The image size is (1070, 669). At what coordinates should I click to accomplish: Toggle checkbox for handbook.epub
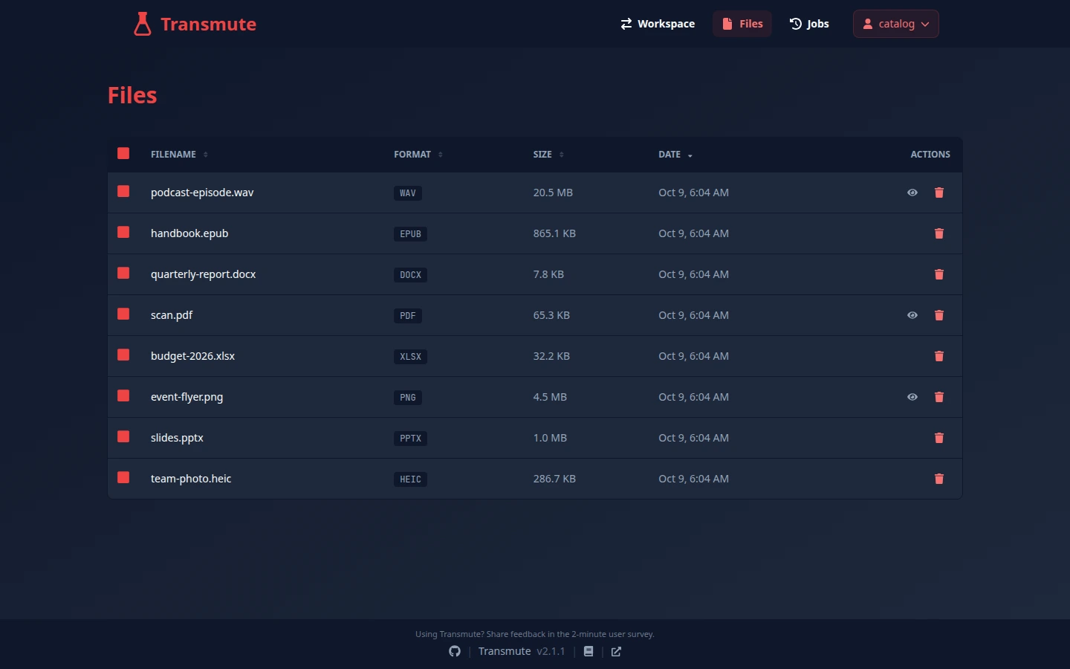pyautogui.click(x=123, y=232)
